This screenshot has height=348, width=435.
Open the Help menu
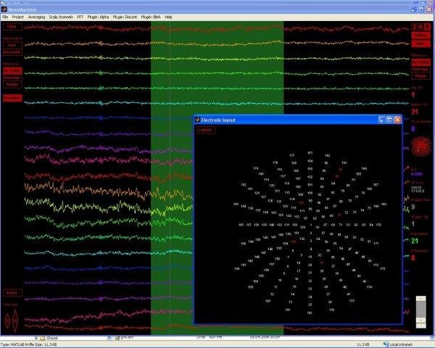click(x=169, y=16)
